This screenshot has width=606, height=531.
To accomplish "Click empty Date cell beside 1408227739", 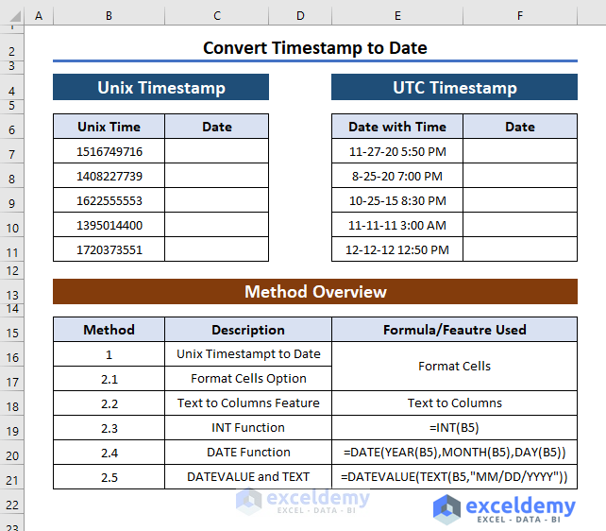I will coord(217,176).
